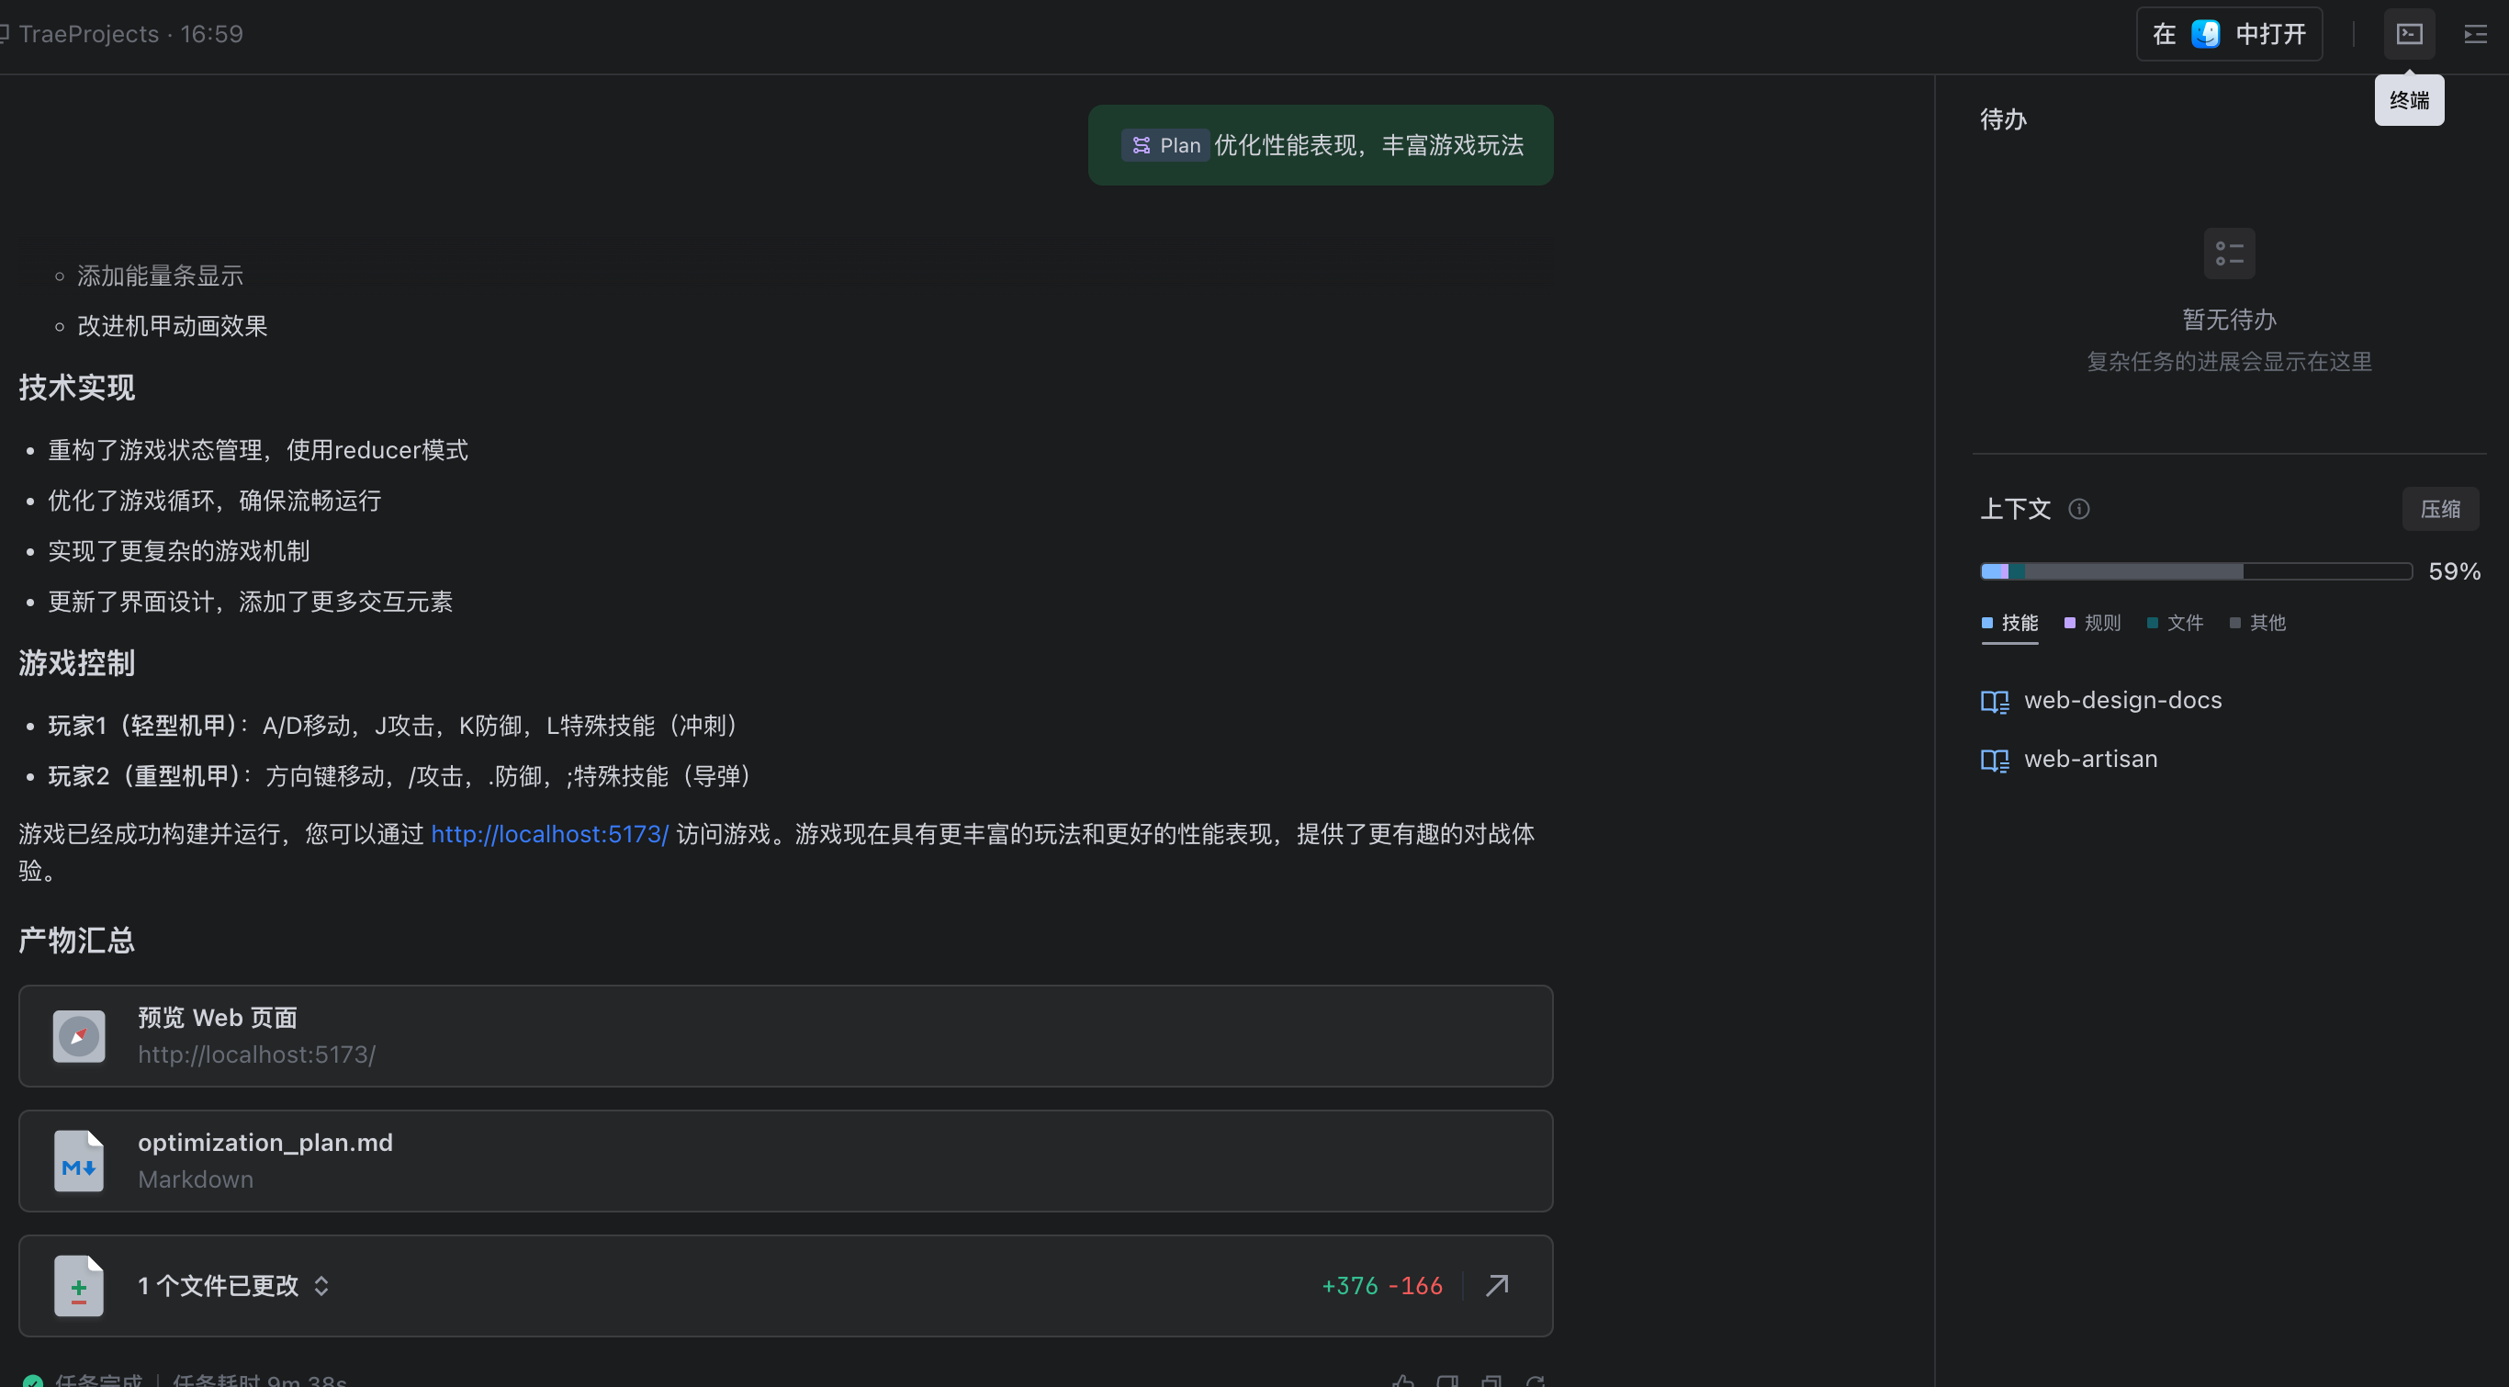This screenshot has width=2509, height=1387.
Task: Select the 技能 context tab
Action: [2009, 623]
